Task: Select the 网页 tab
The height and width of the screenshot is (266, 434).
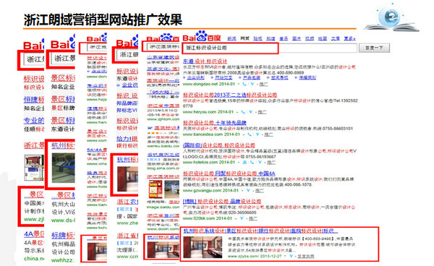Action: [x=244, y=38]
